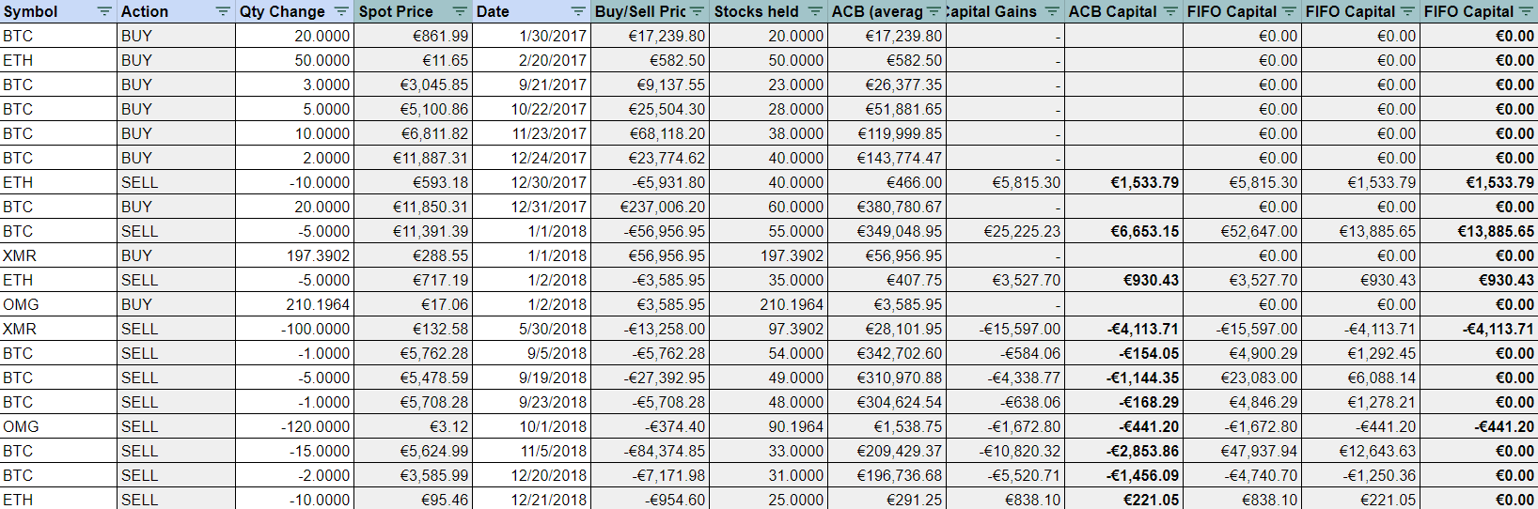Viewport: 1538px width, 509px height.
Task: Open the Buy/Sell Price column filter
Action: [697, 11]
